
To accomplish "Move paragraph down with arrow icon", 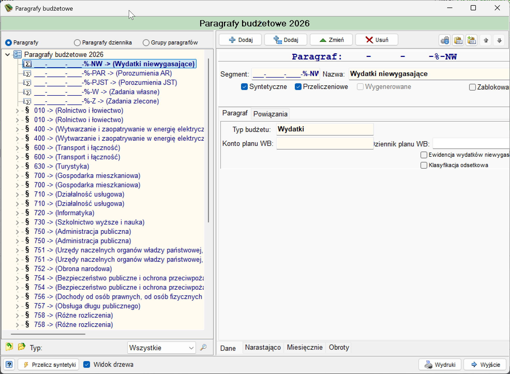I will coord(499,40).
